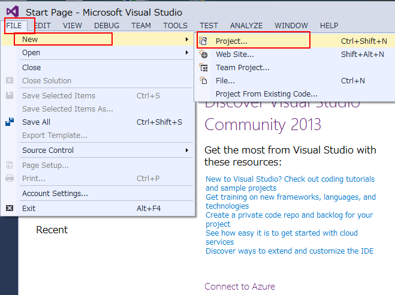The width and height of the screenshot is (395, 295).
Task: Open Account Settings from File menu
Action: click(98, 194)
